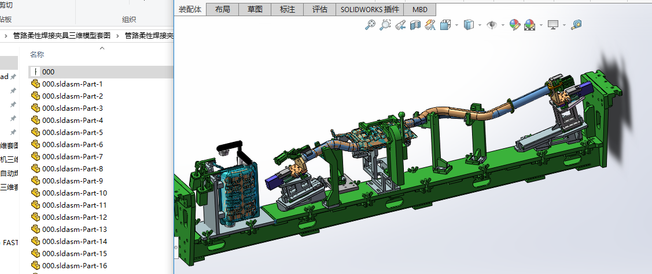652x274 pixels.
Task: Click the Display Style cube icon
Action: click(x=469, y=25)
